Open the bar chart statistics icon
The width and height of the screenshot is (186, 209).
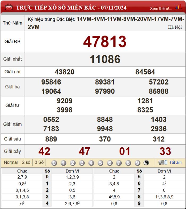tap(179, 7)
